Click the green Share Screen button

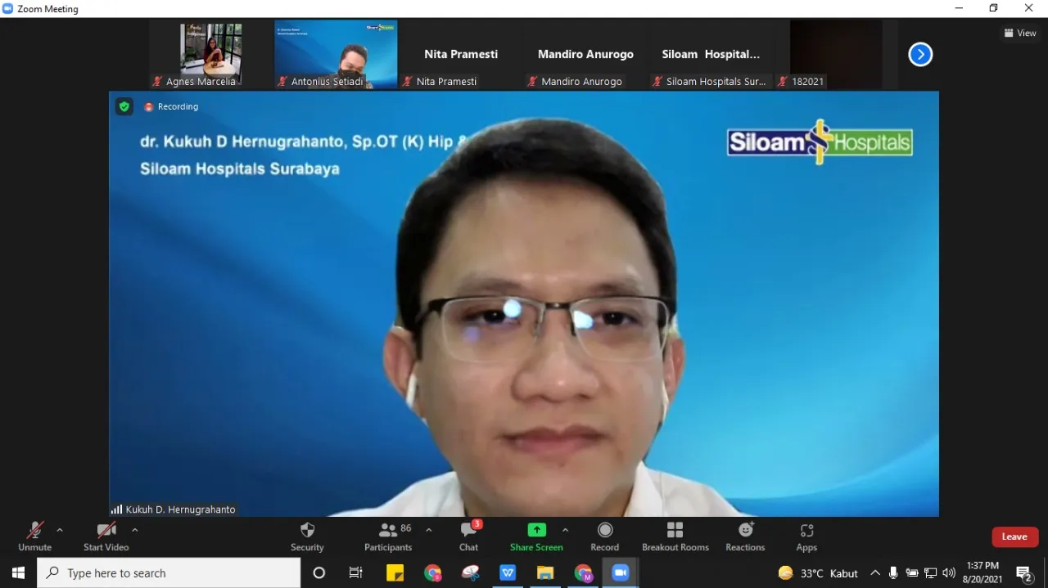[536, 536]
